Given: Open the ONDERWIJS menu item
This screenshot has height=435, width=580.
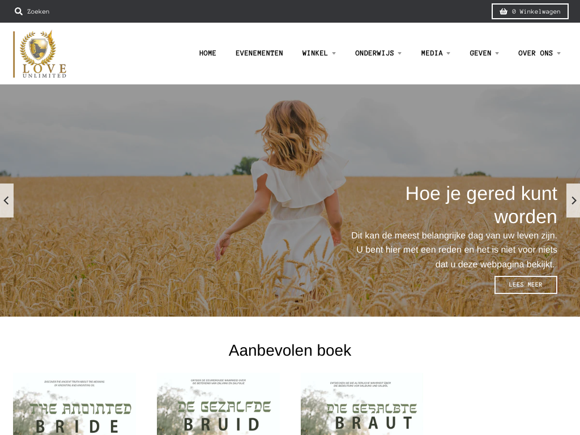Looking at the screenshot, I should pos(374,53).
